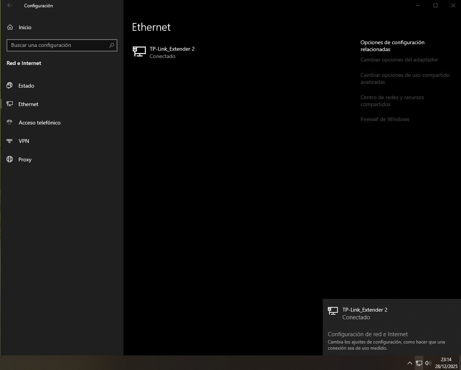
Task: Open Centro de redes y recursos compartidos
Action: coord(392,101)
